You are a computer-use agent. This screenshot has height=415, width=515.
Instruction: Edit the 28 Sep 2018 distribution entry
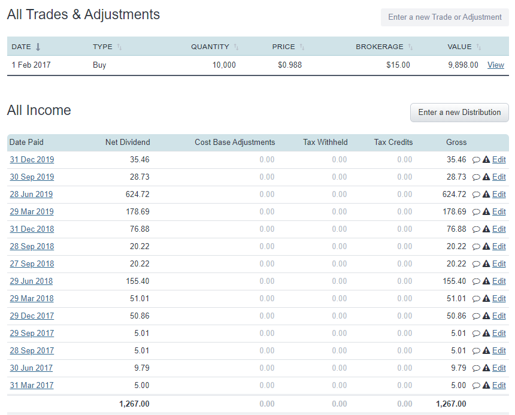pyautogui.click(x=499, y=246)
